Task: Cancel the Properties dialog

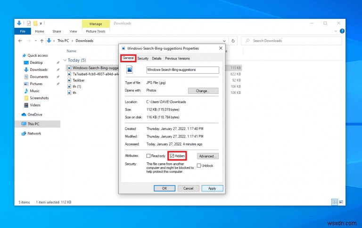Action: coord(188,188)
